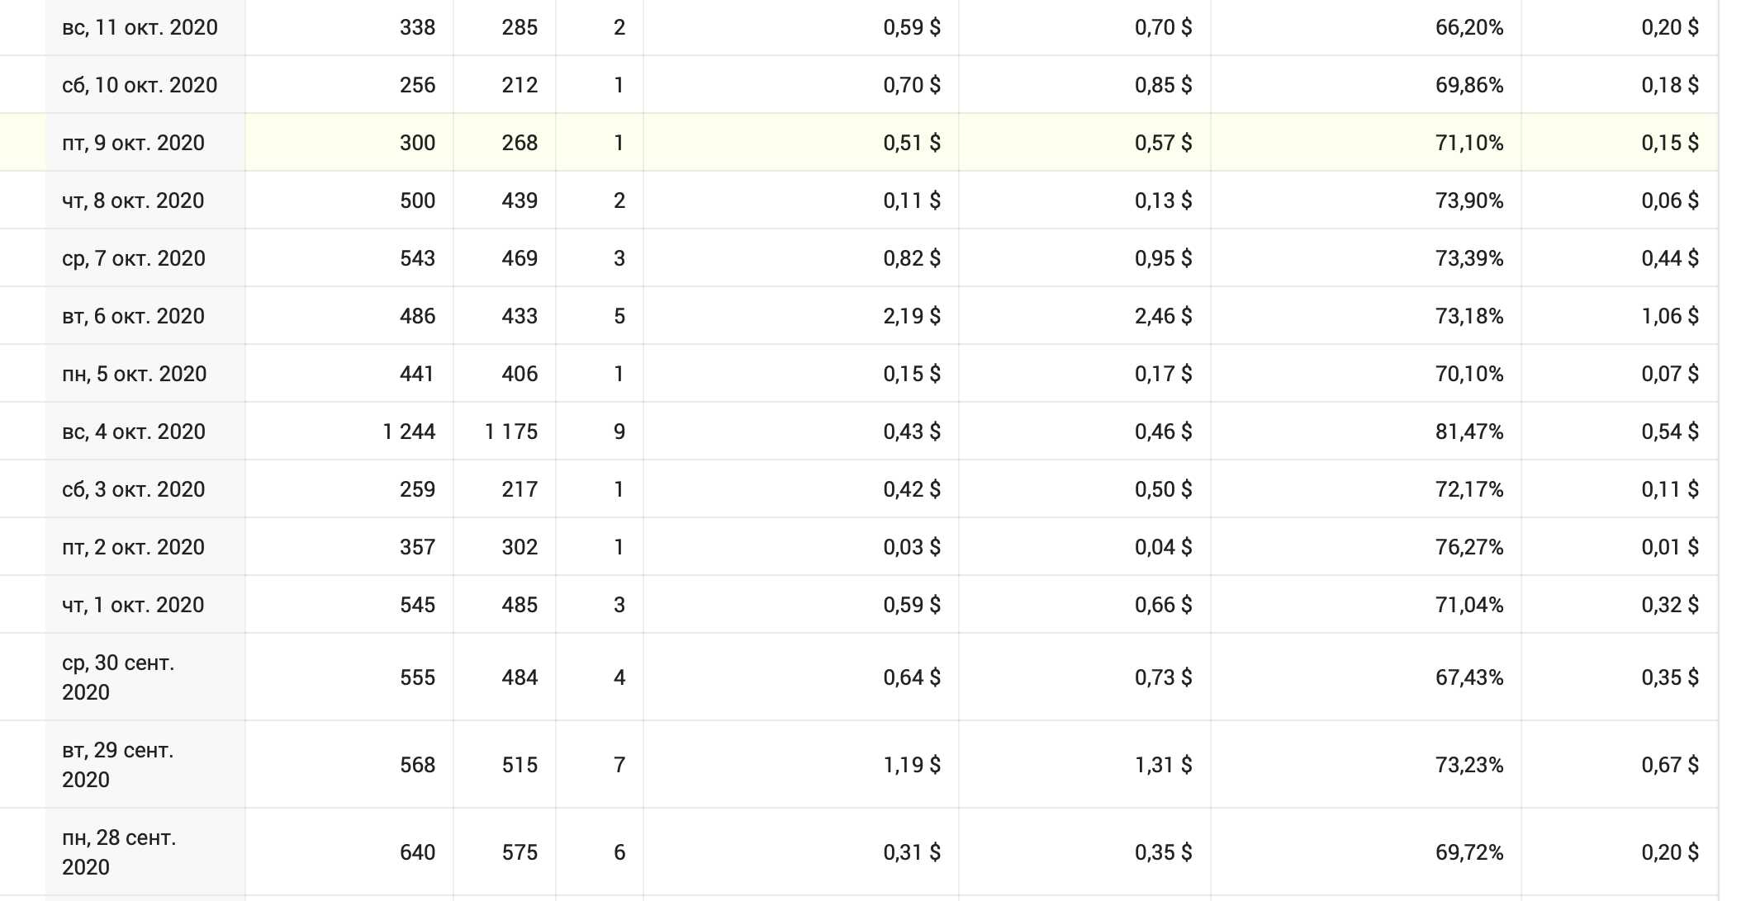The width and height of the screenshot is (1746, 901).
Task: Select the 2,46 $ amount cell
Action: point(1163,316)
